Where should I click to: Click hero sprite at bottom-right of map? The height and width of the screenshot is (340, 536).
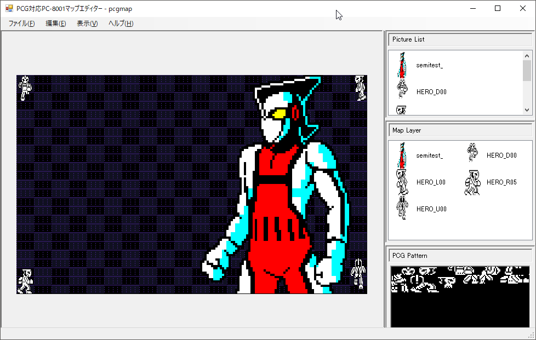(x=358, y=273)
